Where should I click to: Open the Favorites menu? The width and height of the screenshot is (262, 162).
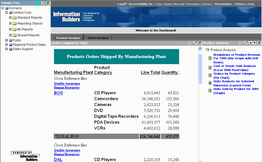pyautogui.click(x=193, y=4)
